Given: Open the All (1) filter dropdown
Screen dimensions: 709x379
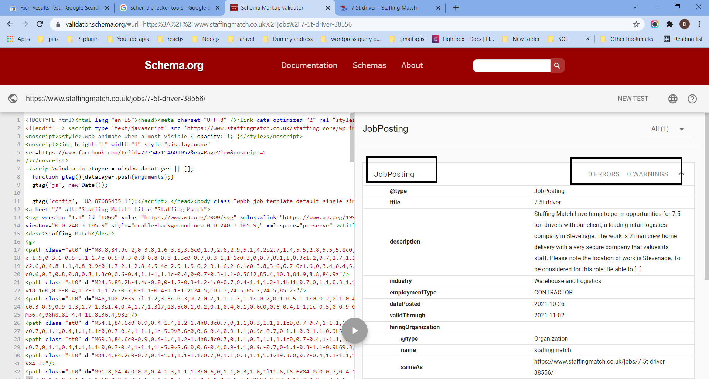Looking at the screenshot, I should 668,129.
